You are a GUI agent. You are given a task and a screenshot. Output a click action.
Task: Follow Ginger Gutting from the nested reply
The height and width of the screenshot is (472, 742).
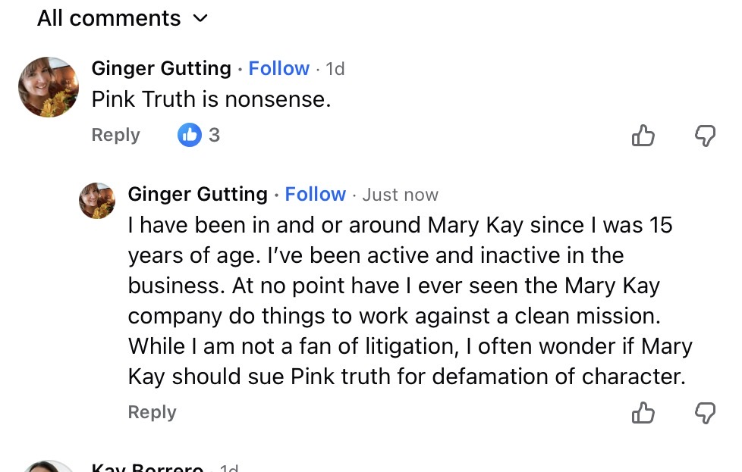point(315,194)
